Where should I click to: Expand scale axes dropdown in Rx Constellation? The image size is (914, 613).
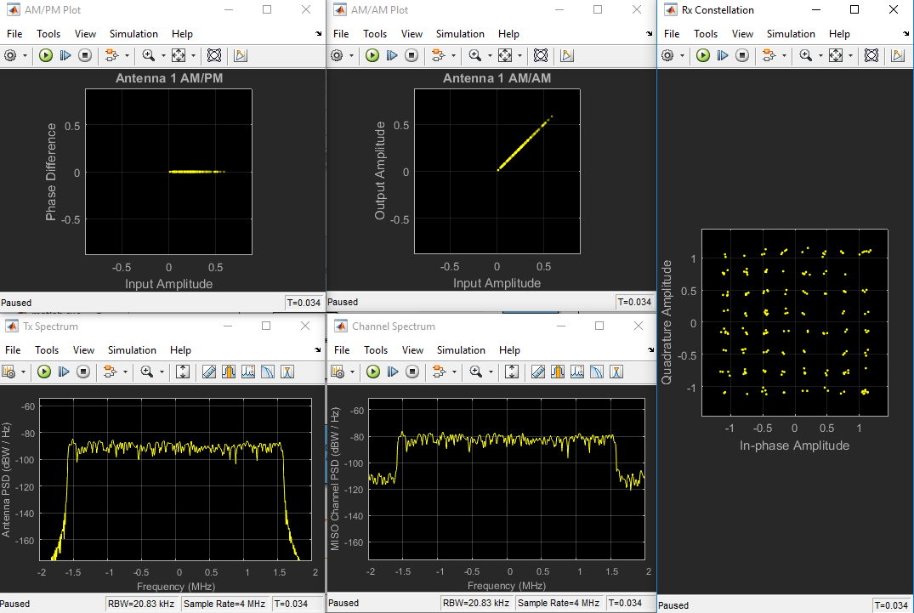point(851,55)
